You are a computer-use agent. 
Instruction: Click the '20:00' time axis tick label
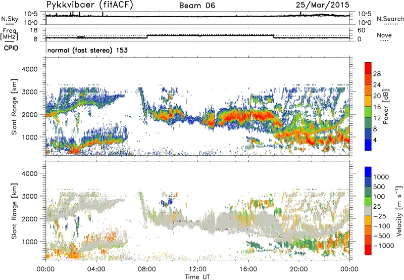coord(298,269)
